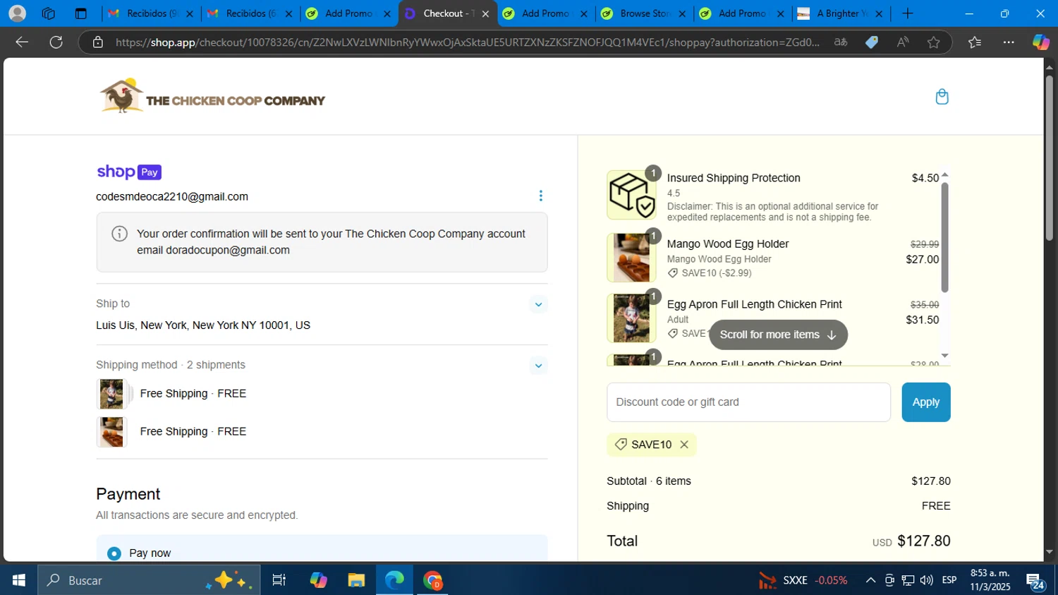Click Subtotal · 6 items label
This screenshot has height=595, width=1058.
(649, 481)
